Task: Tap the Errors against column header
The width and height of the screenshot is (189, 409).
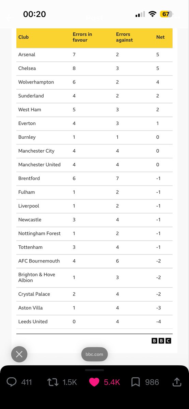Action: pos(125,37)
